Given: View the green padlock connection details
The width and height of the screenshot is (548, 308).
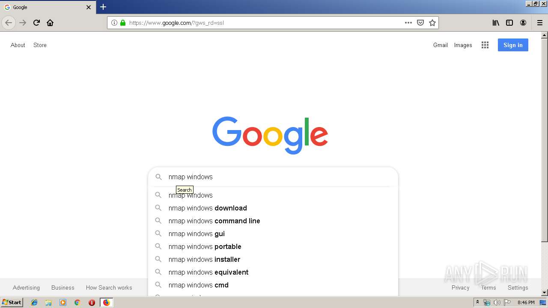Looking at the screenshot, I should [x=123, y=23].
